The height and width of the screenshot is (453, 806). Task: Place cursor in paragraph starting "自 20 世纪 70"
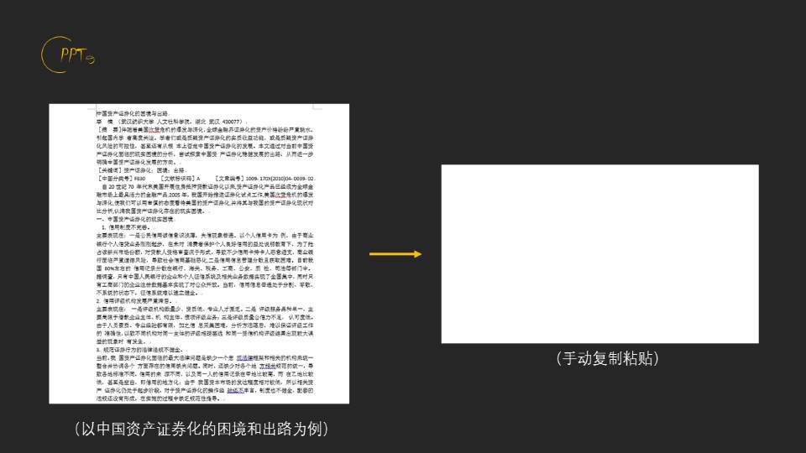point(200,195)
